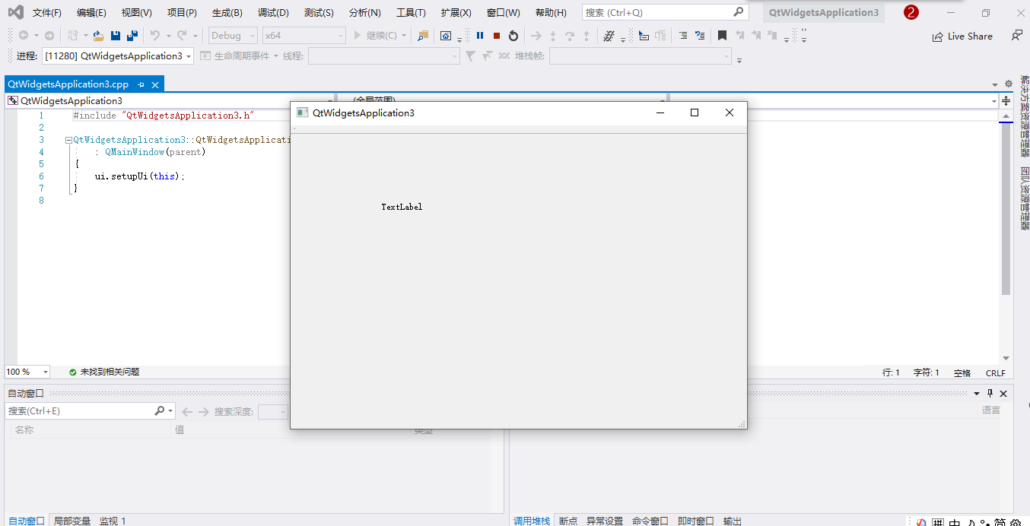
Task: Click Live Share button
Action: click(962, 36)
